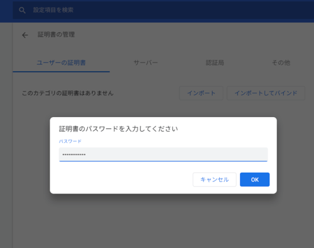Click the search magnifier icon
The image size is (314, 248).
[x=22, y=10]
